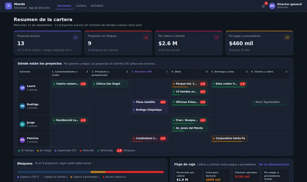The height and width of the screenshot is (182, 307).
Task: Click the Proyectos activos card icon
Action: click(75, 37)
